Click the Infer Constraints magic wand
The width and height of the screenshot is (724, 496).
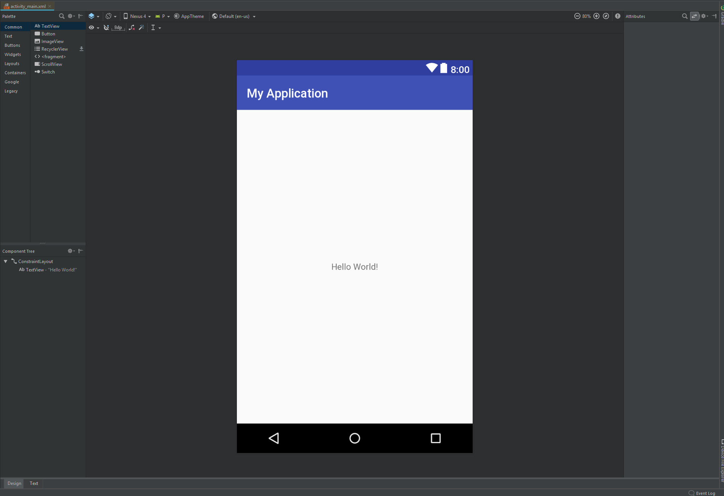click(x=141, y=27)
